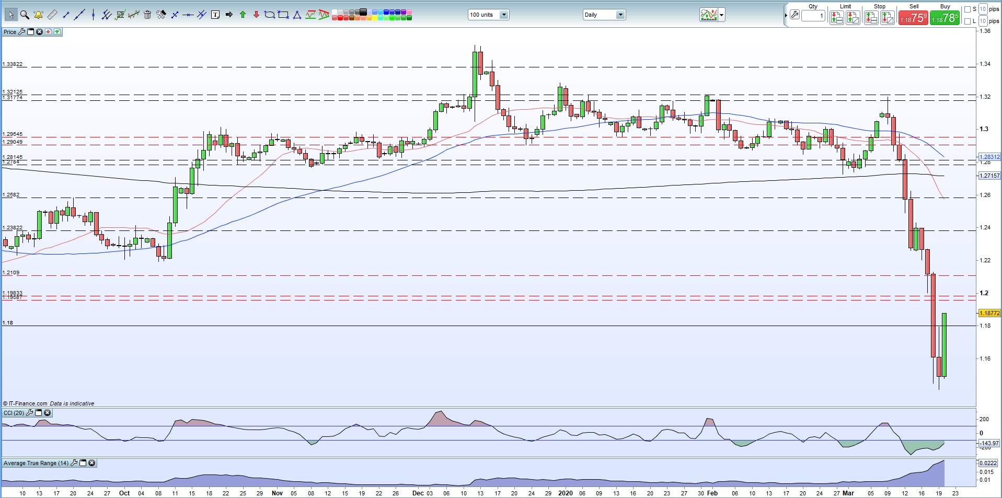Click the add indicator chart icon
The height and width of the screenshot is (498, 1002).
709,15
